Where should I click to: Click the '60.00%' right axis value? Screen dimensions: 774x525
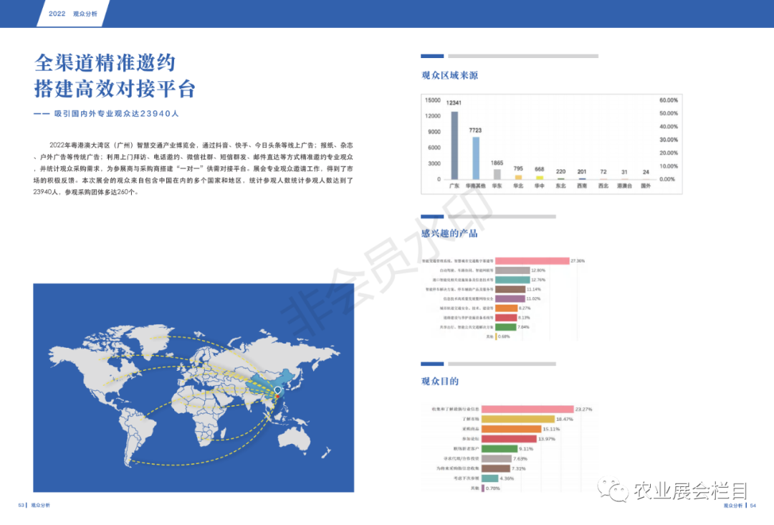(669, 100)
